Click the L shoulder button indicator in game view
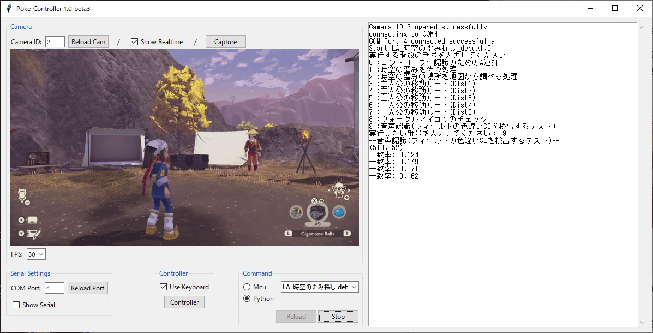653x333 pixels. [x=288, y=234]
